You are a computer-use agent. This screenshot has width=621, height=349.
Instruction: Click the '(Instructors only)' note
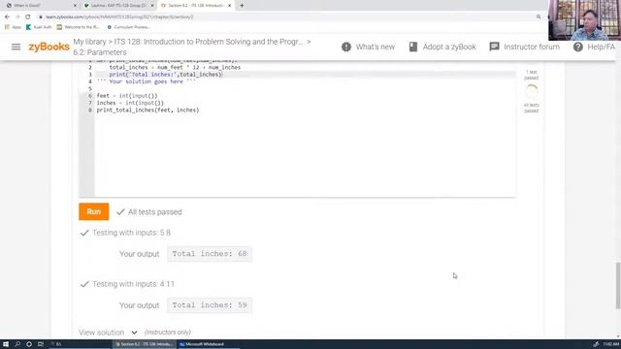tap(168, 333)
